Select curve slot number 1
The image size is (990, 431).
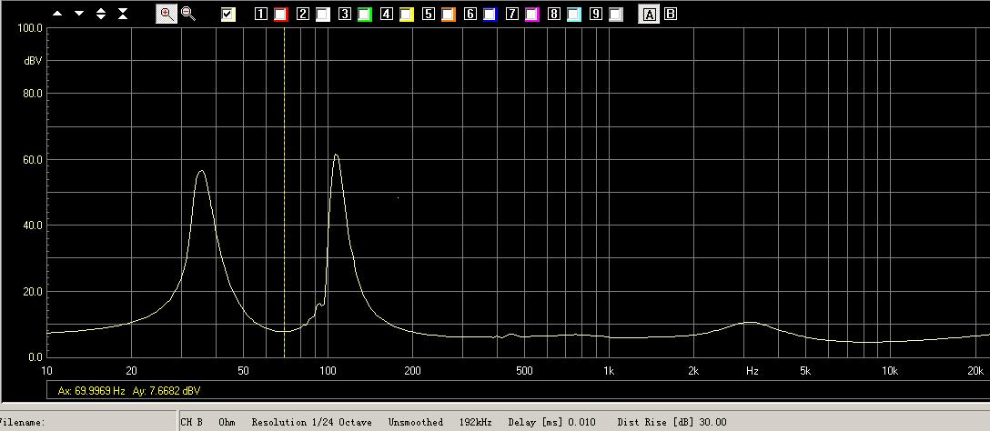click(261, 15)
